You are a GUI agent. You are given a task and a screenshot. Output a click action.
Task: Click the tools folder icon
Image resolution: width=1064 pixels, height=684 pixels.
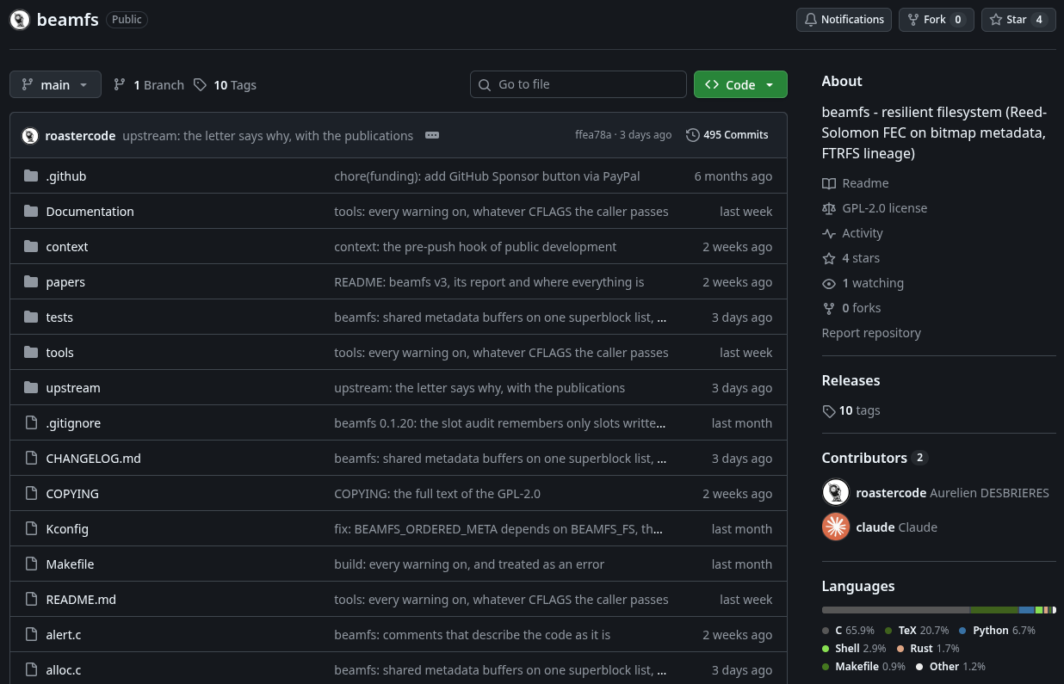pos(32,353)
